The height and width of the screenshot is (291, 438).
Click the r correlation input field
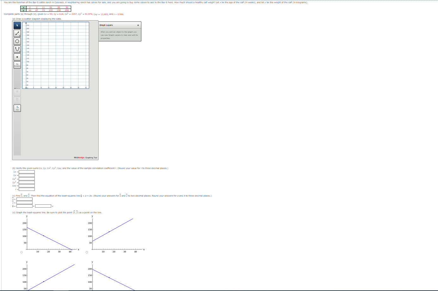pos(27,190)
